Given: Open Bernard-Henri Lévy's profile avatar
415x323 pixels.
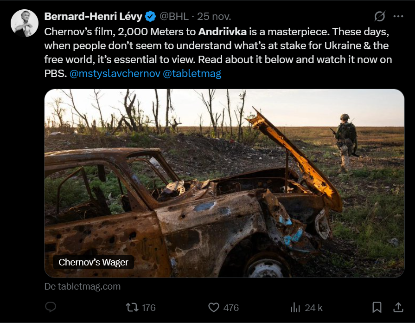Looking at the screenshot, I should [x=25, y=23].
